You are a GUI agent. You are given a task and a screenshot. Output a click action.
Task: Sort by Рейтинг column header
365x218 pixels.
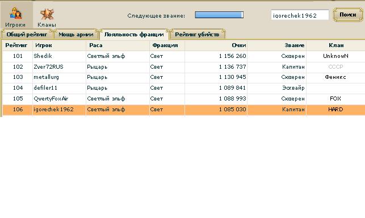16,45
